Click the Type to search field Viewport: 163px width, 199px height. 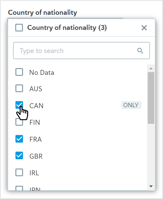click(x=81, y=51)
